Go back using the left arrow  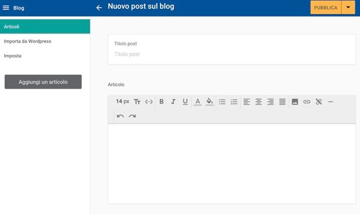(99, 8)
